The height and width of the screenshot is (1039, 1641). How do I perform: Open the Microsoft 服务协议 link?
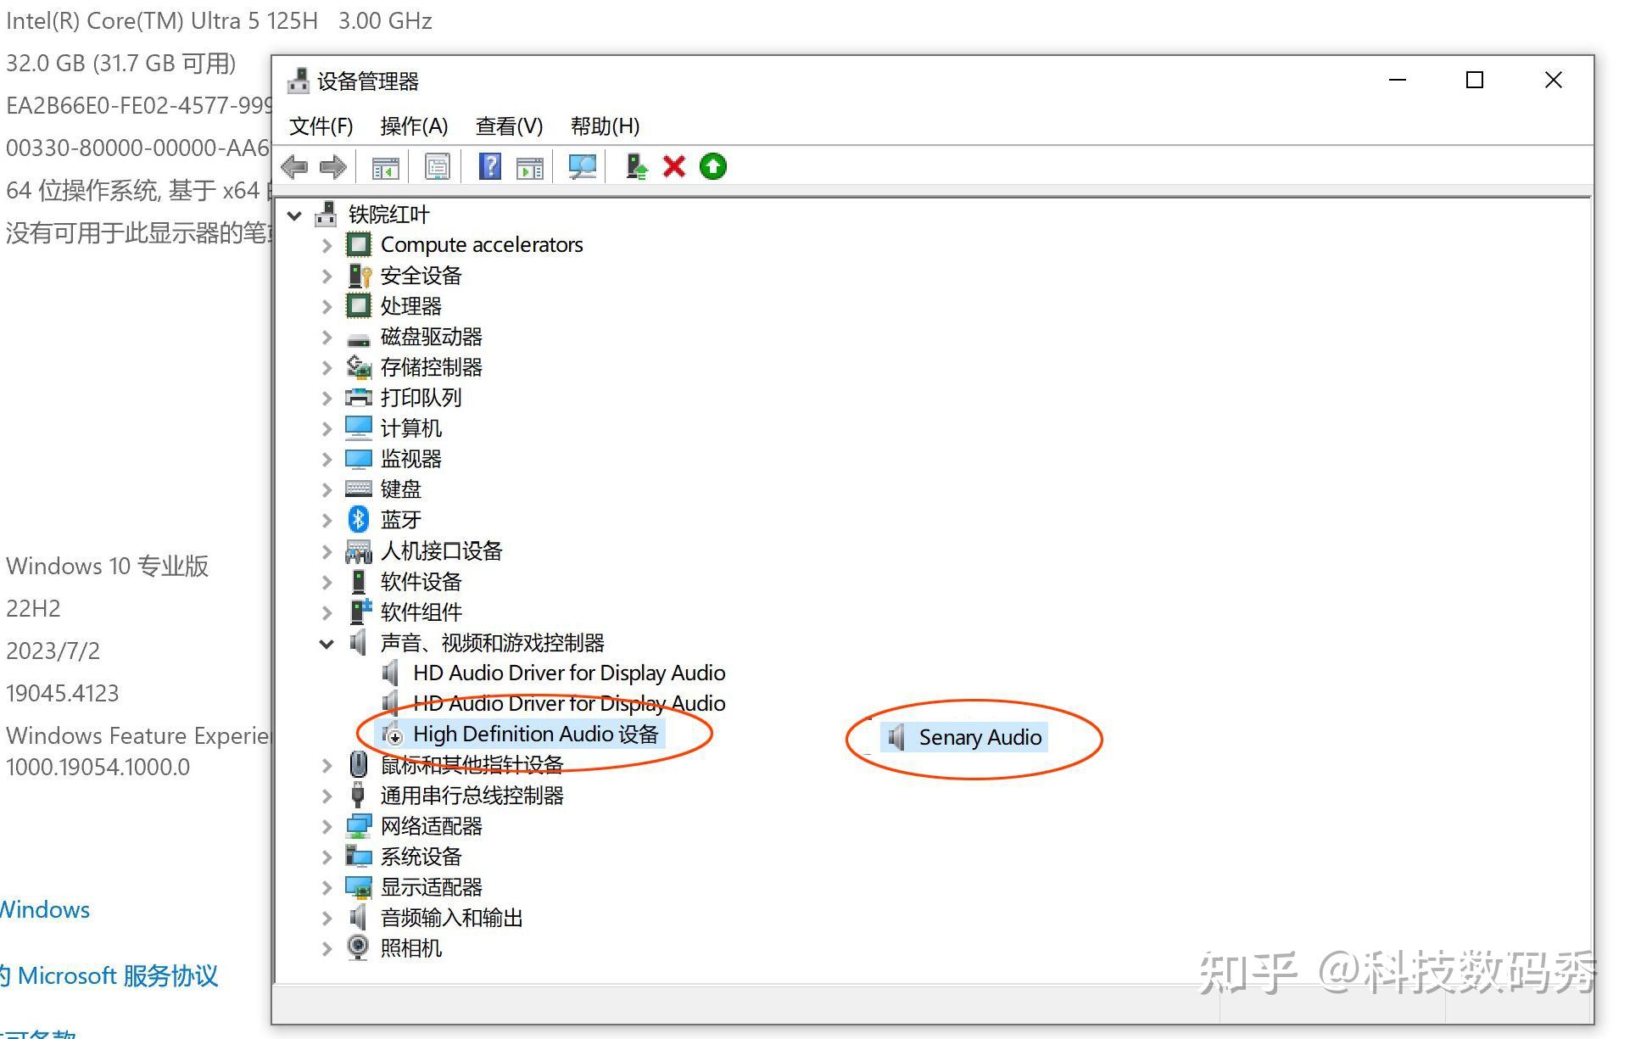coord(110,975)
